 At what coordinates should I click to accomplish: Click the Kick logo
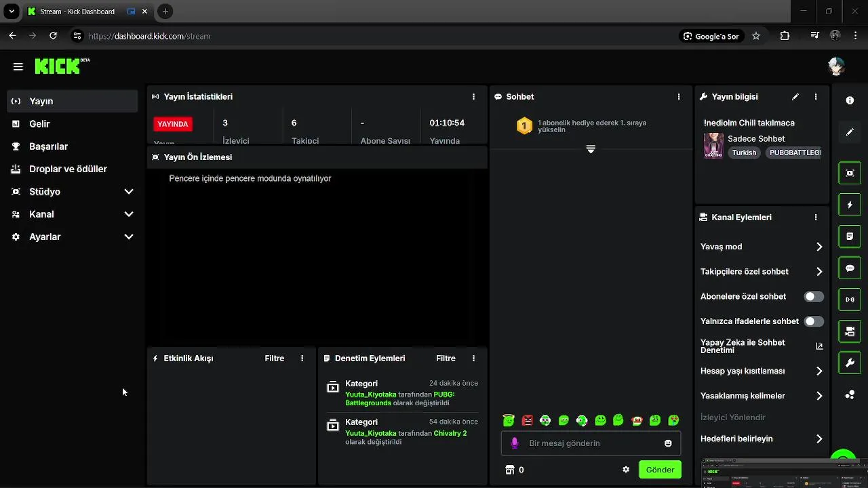(x=62, y=66)
